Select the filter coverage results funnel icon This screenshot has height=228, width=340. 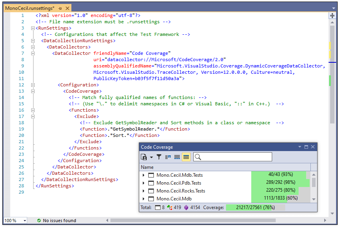point(159,157)
